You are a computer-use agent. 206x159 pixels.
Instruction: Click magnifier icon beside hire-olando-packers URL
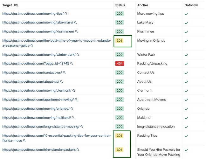coord(78,149)
